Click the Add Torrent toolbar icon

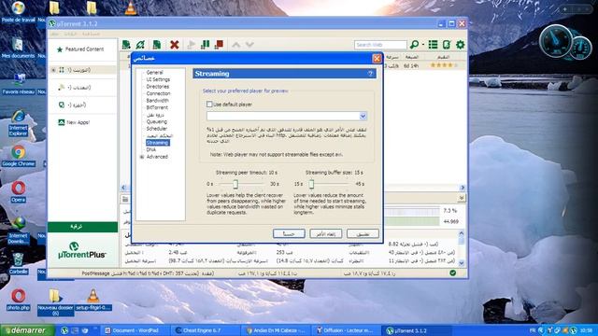click(126, 45)
